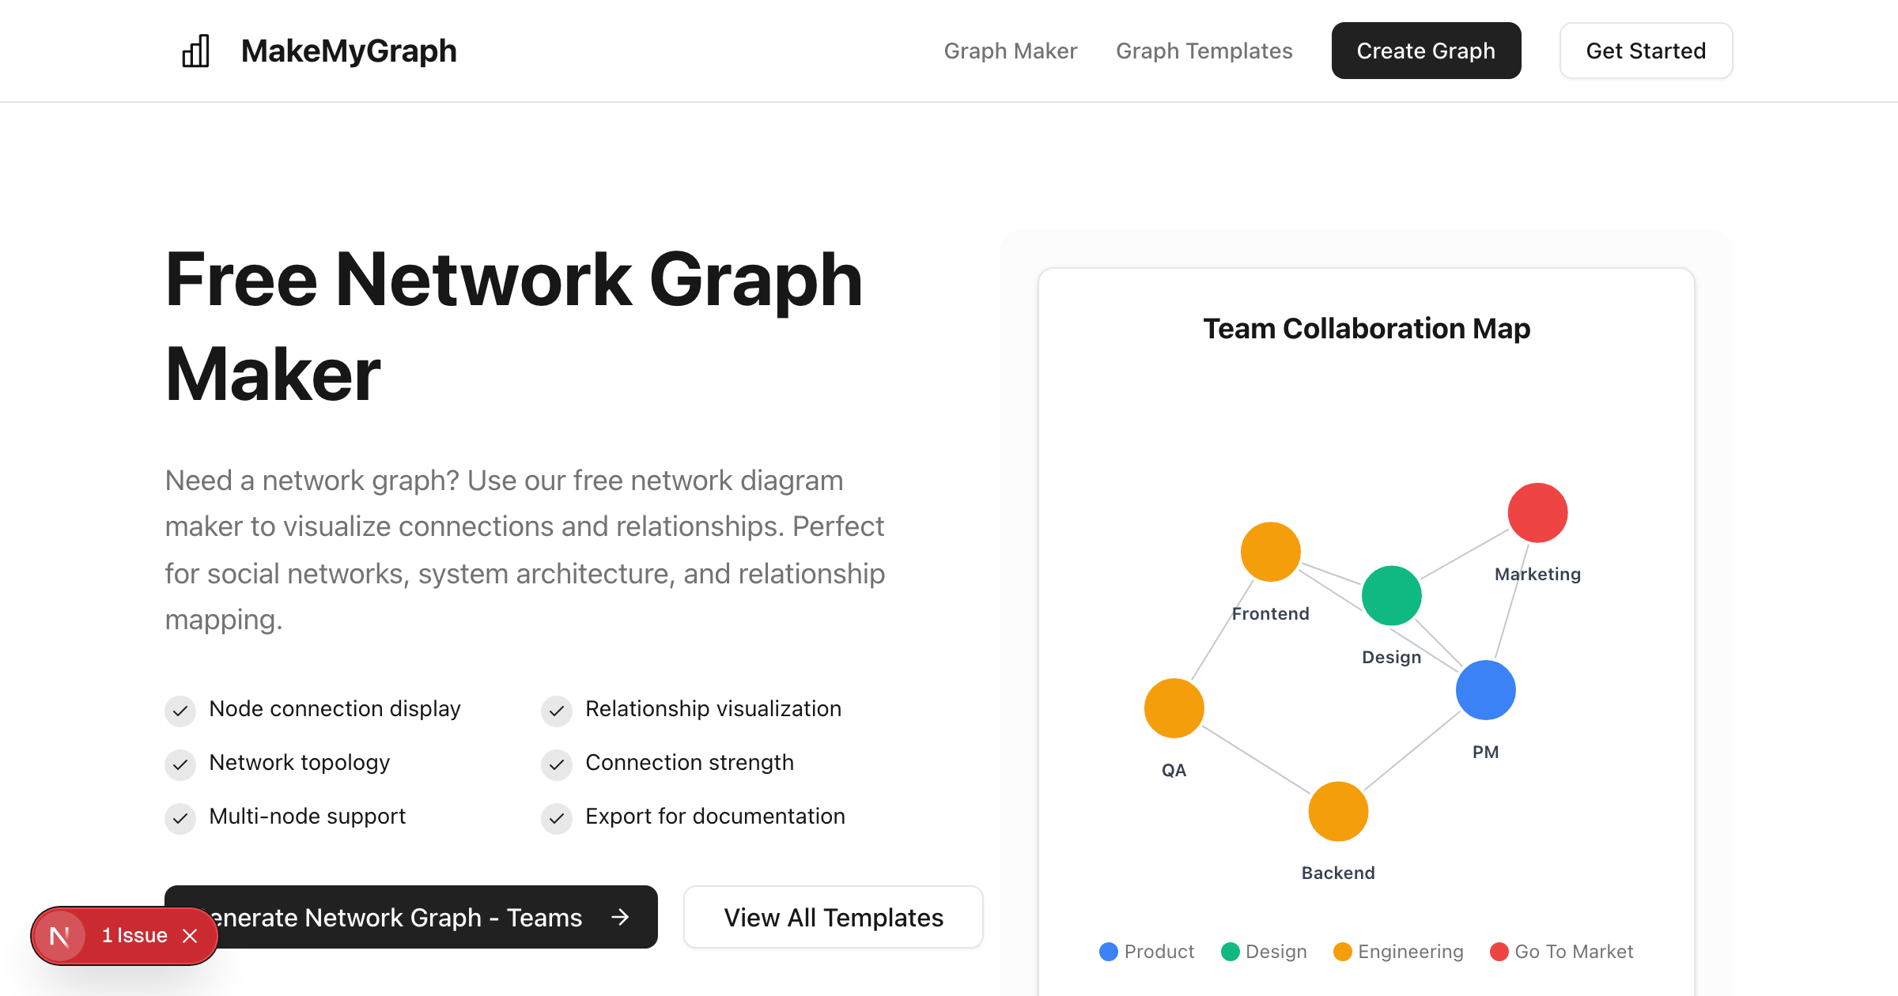
Task: Click the Get Started button
Action: 1646,51
